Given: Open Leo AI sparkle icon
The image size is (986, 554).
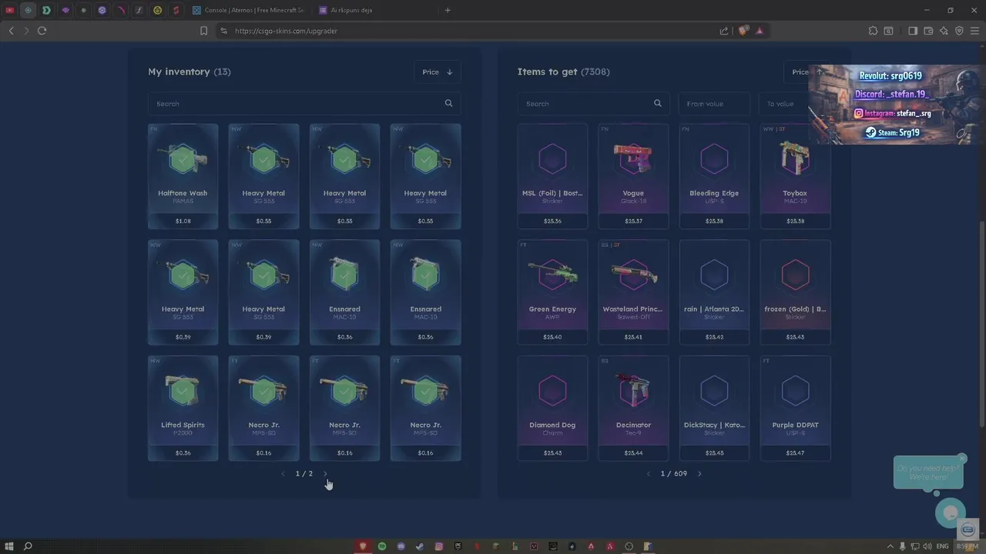Looking at the screenshot, I should tap(944, 31).
